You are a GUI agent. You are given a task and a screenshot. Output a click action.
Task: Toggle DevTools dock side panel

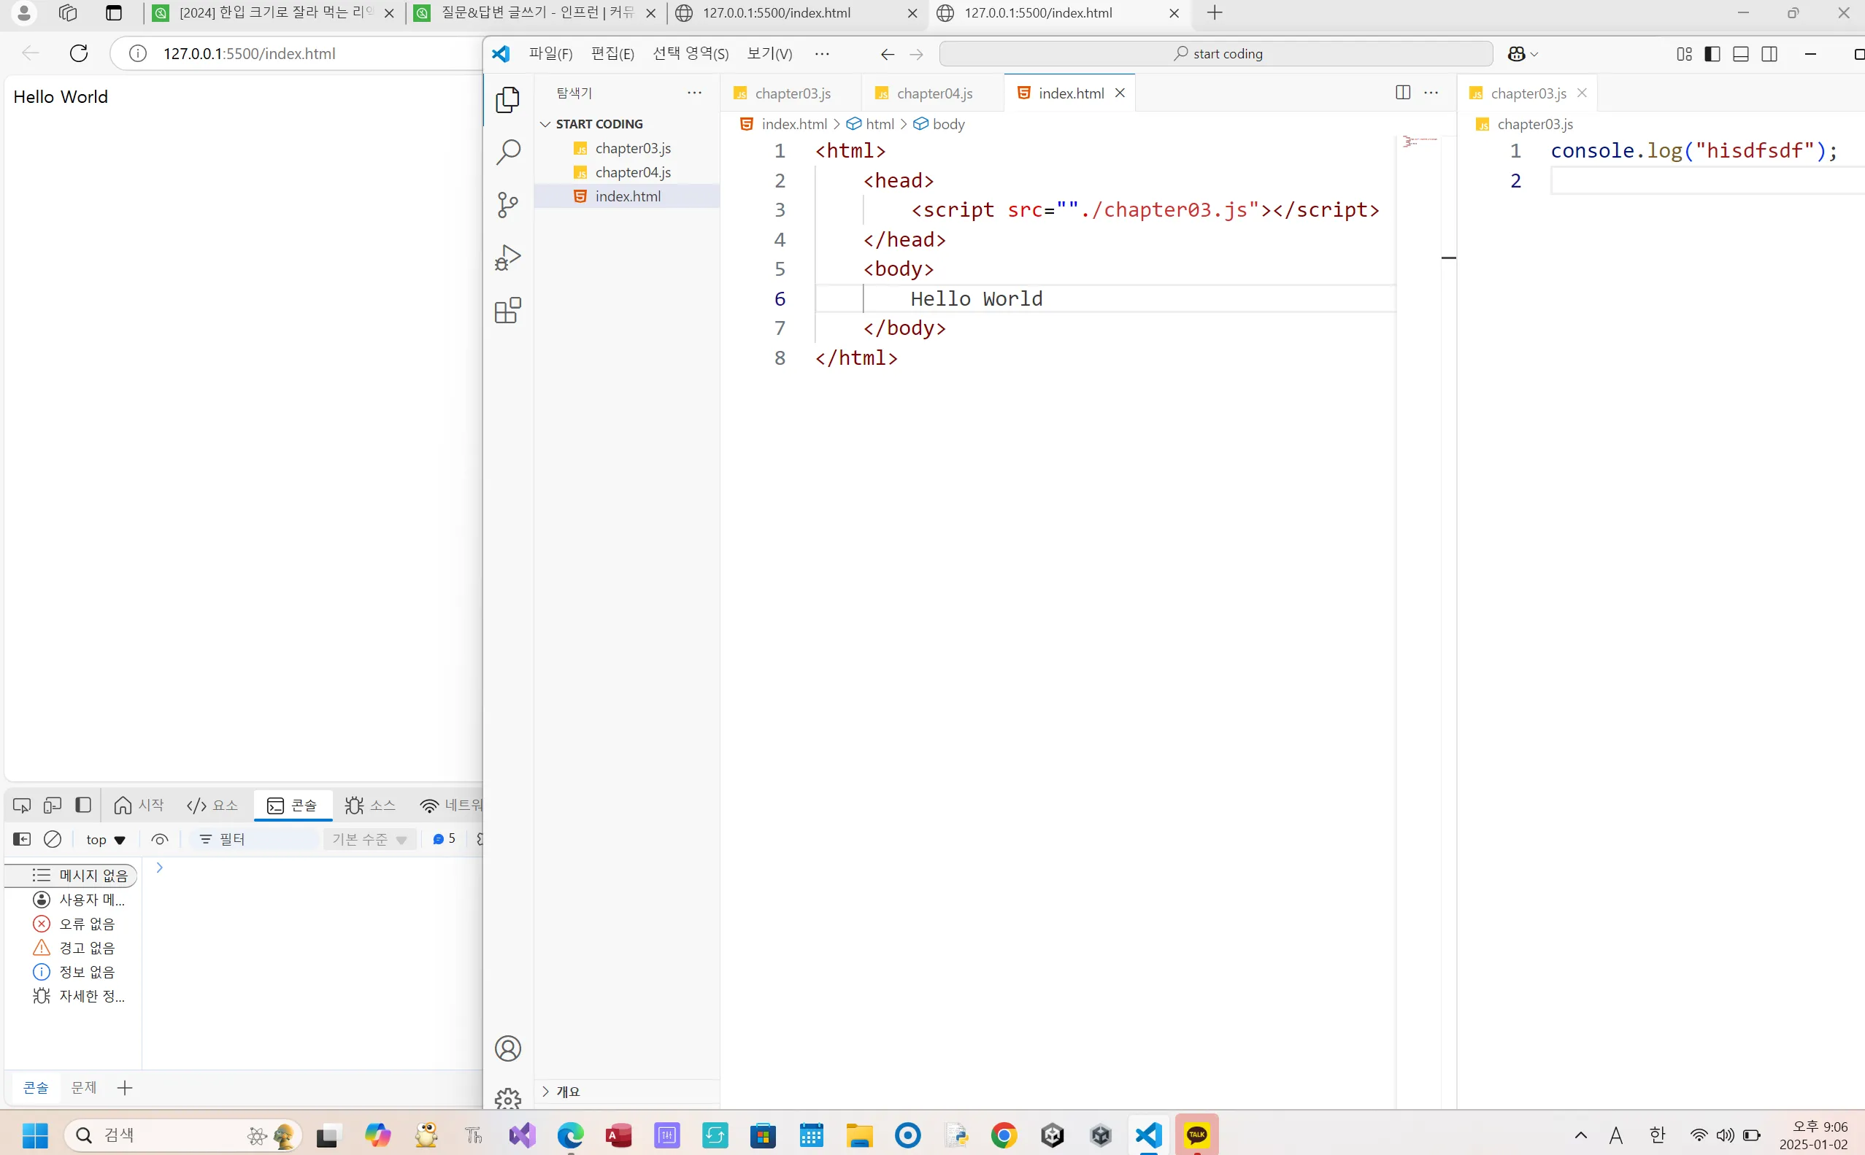pyautogui.click(x=82, y=804)
